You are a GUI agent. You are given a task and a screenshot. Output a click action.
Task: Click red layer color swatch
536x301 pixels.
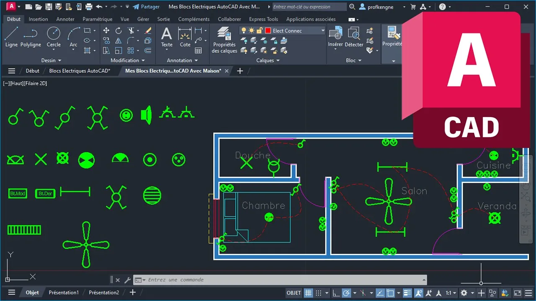pyautogui.click(x=268, y=31)
